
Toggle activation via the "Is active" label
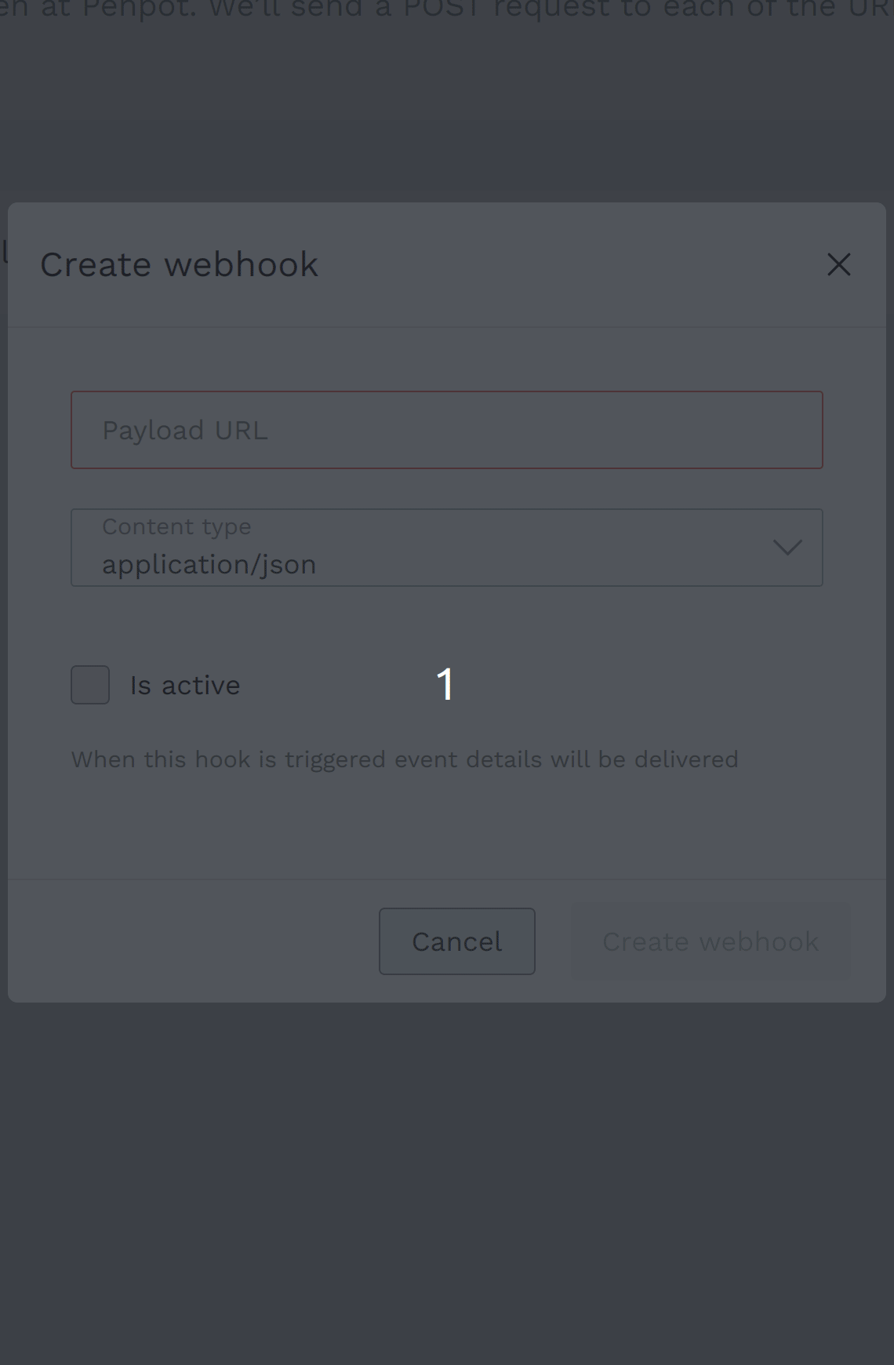coord(185,685)
